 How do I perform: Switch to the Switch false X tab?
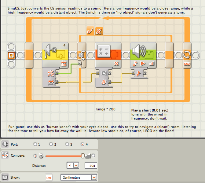point(99,31)
